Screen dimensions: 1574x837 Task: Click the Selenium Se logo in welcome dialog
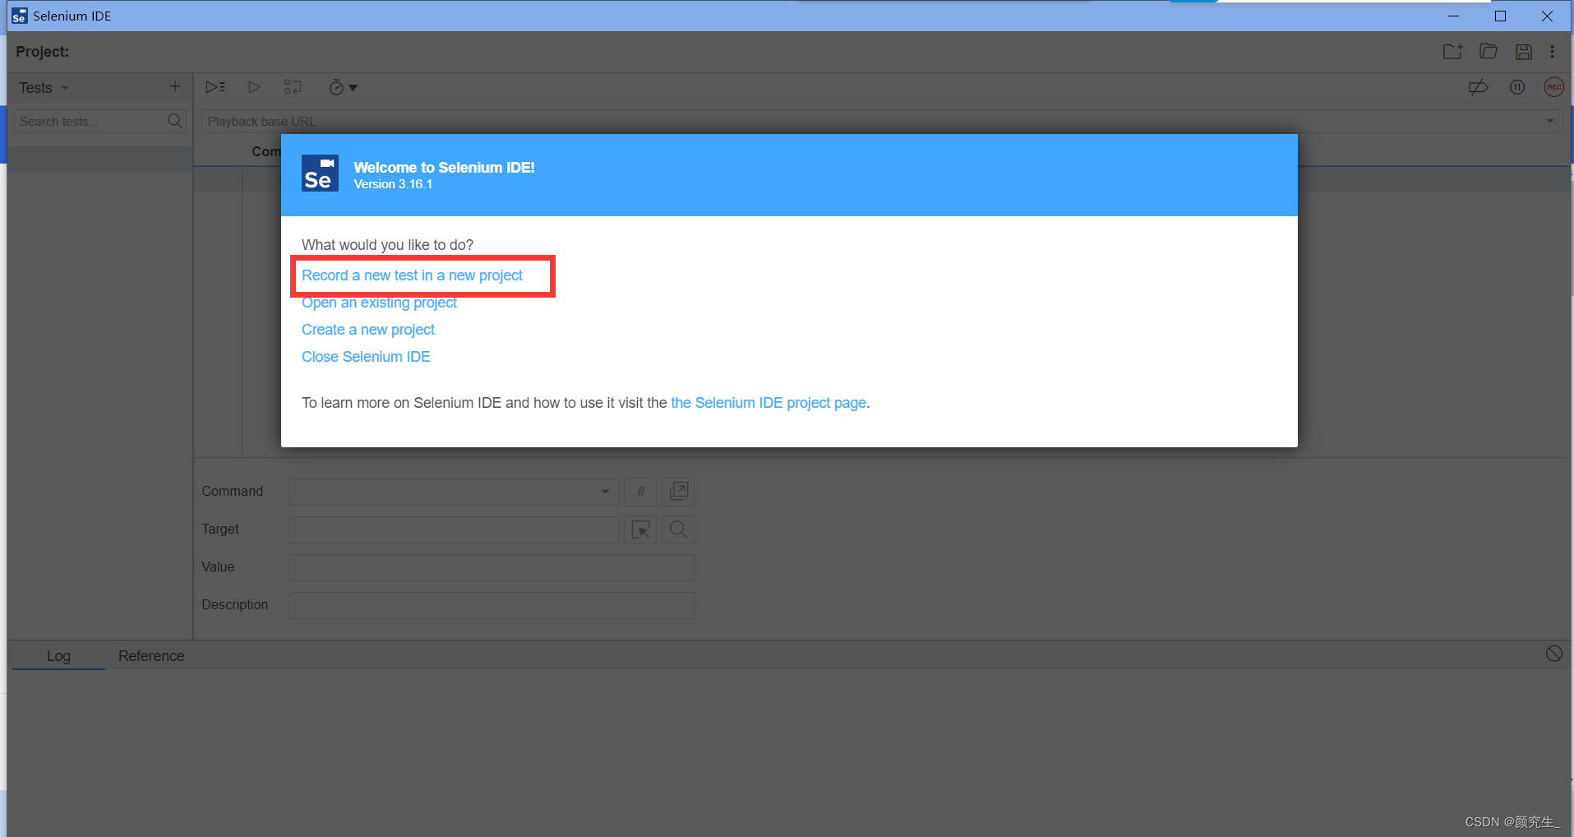(x=320, y=173)
